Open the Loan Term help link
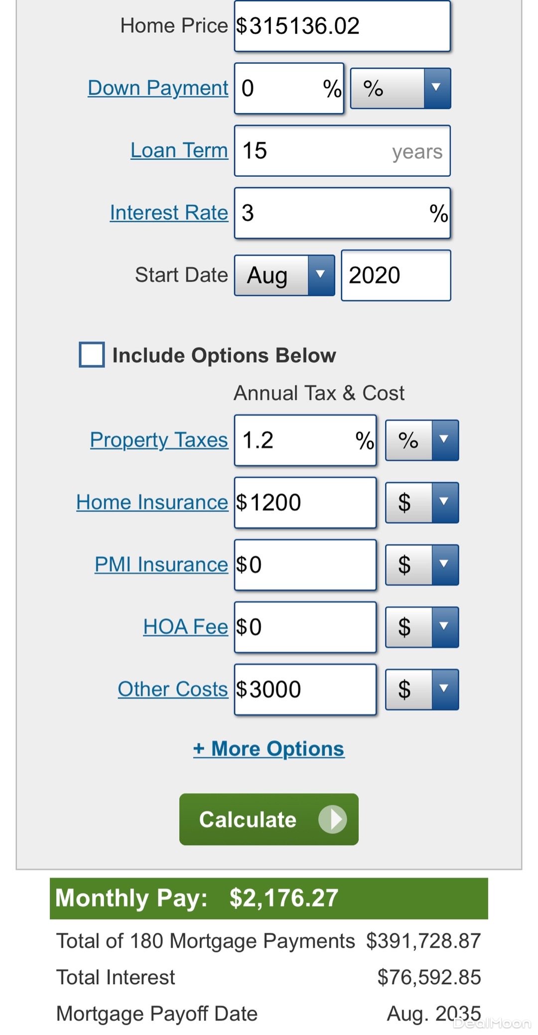This screenshot has height=1035, width=538. [179, 150]
